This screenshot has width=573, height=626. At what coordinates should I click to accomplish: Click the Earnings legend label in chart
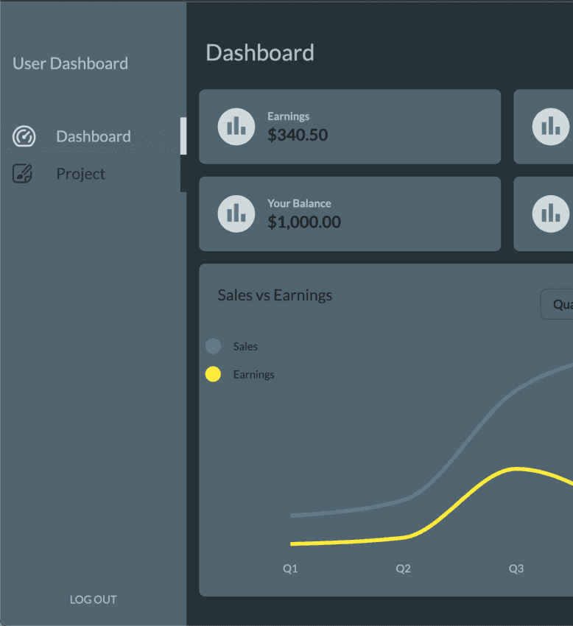(253, 375)
